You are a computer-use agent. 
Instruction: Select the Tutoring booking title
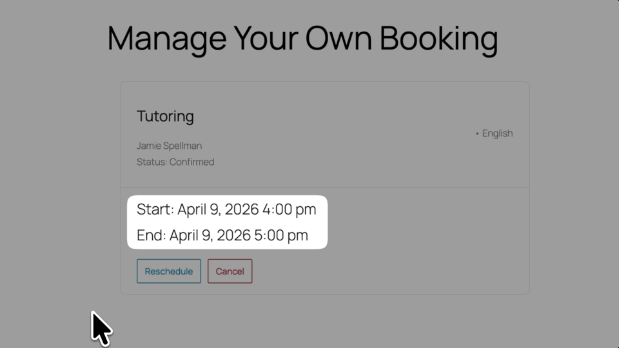165,117
